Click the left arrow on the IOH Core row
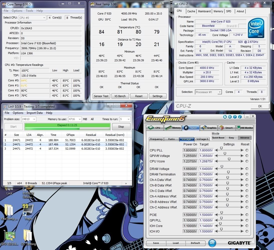Screen dimensions: 274x250 coord(216,226)
